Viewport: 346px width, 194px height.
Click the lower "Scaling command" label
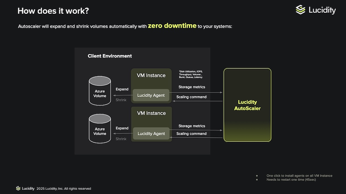192,134
